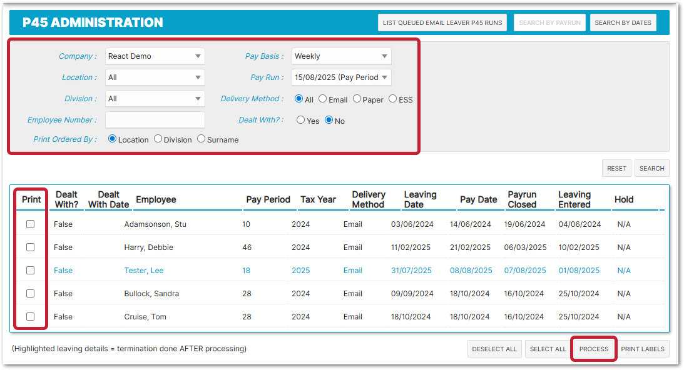Image resolution: width=684 pixels, height=370 pixels.
Task: Expand the Location dropdown
Action: pyautogui.click(x=155, y=77)
